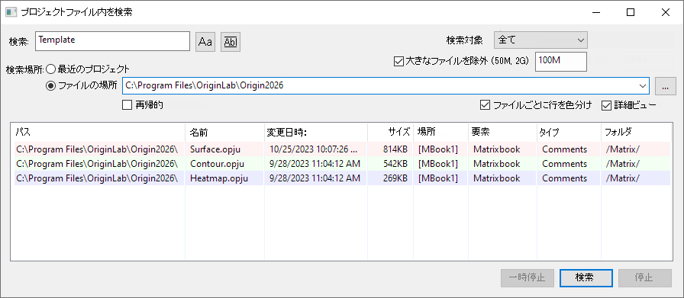Click the 814KB size cell

(x=395, y=149)
